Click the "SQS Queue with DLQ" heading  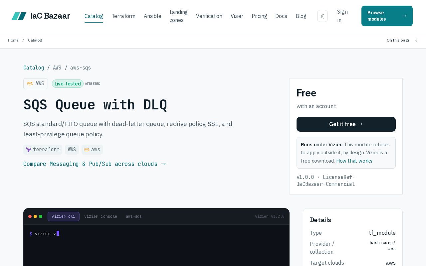[95, 105]
